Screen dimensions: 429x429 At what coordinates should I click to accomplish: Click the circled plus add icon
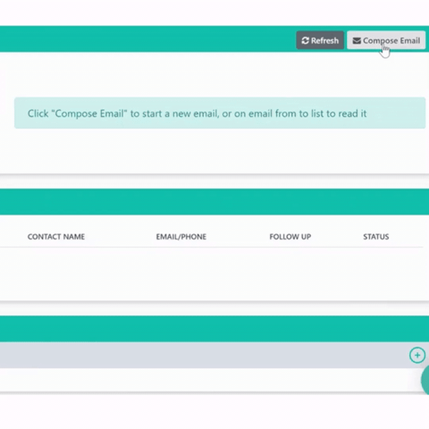coord(417,355)
